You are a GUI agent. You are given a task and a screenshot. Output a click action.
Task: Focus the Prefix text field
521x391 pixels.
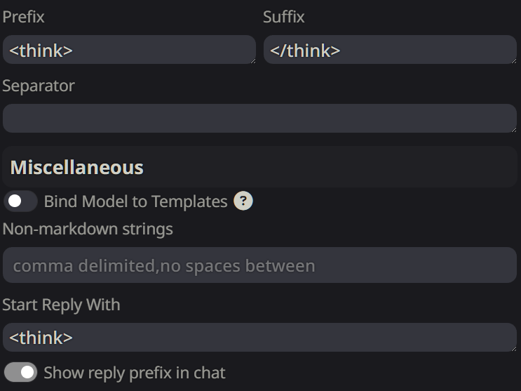pos(128,51)
